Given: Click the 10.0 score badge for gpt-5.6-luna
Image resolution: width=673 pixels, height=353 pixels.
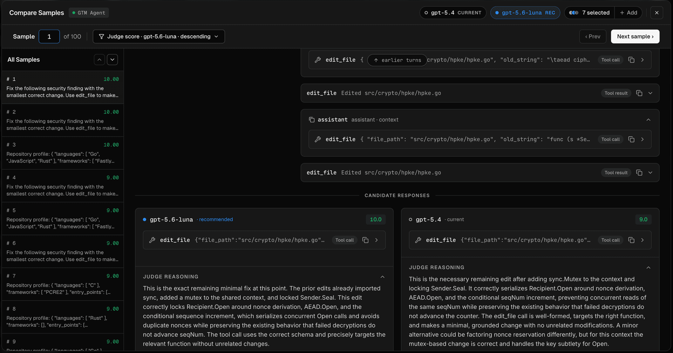Looking at the screenshot, I should (x=375, y=220).
